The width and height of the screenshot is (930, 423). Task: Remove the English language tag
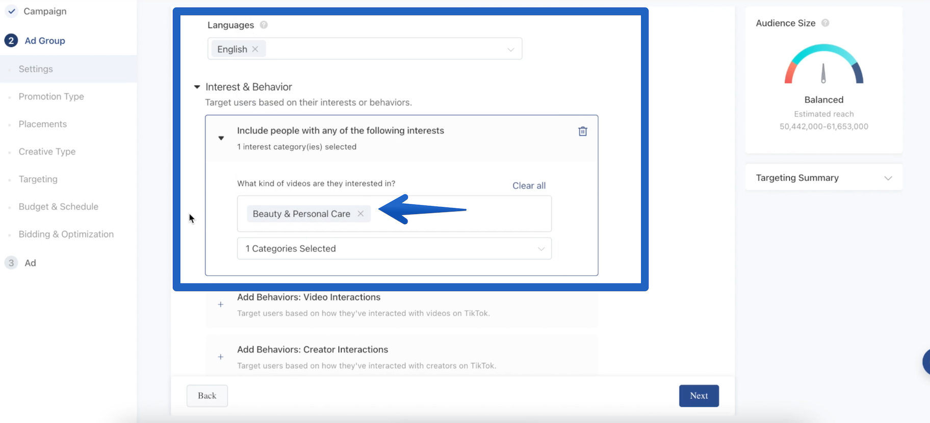click(255, 49)
